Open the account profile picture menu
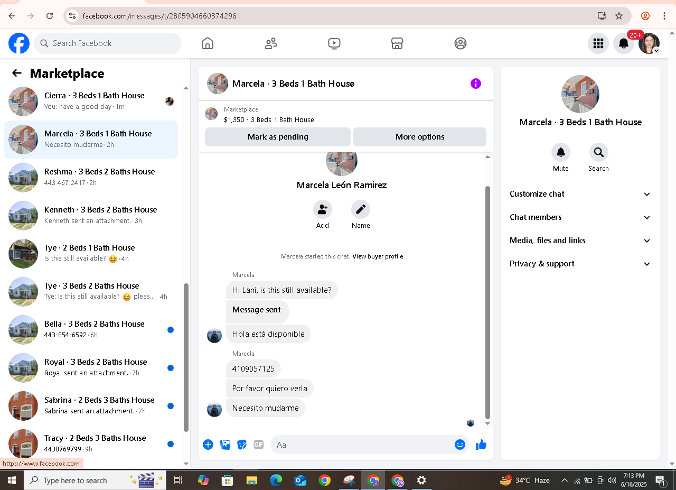This screenshot has height=490, width=676. click(649, 43)
